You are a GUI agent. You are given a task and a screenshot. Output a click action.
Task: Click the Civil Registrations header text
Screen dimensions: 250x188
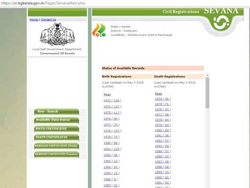pyautogui.click(x=181, y=12)
